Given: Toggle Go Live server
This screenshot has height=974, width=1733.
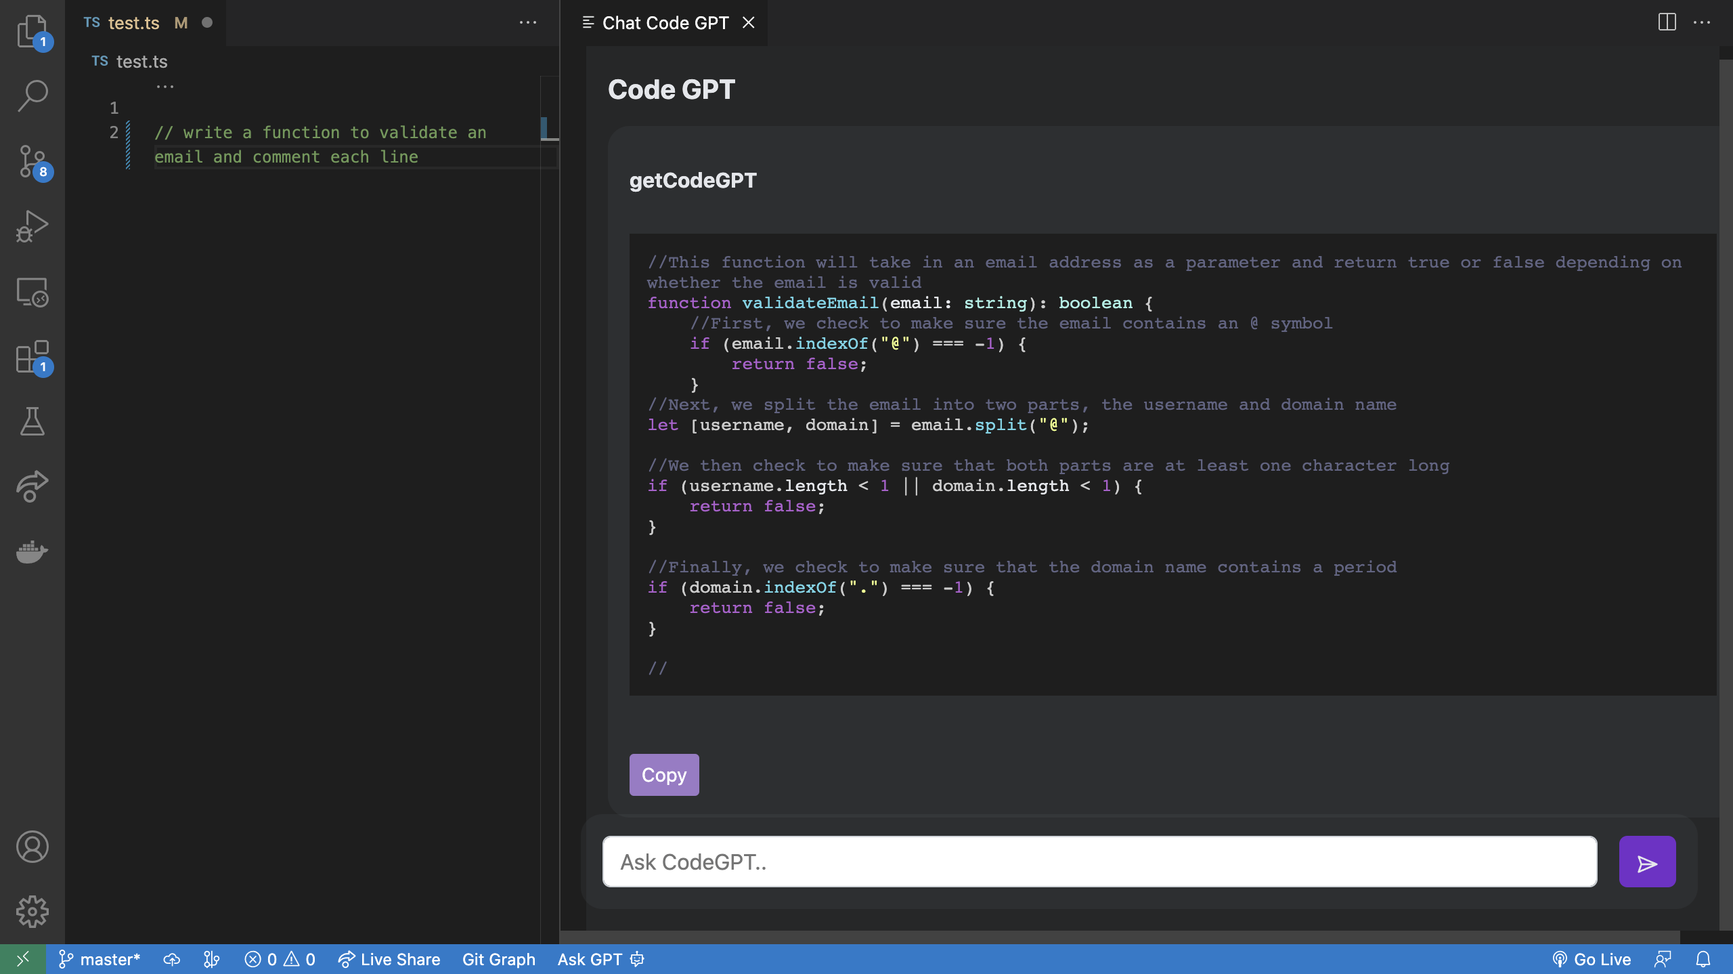Looking at the screenshot, I should [1592, 959].
